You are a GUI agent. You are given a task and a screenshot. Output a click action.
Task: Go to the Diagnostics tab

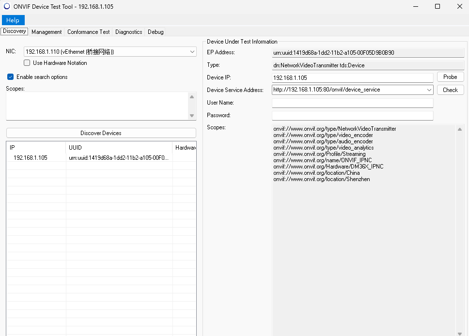click(x=129, y=32)
